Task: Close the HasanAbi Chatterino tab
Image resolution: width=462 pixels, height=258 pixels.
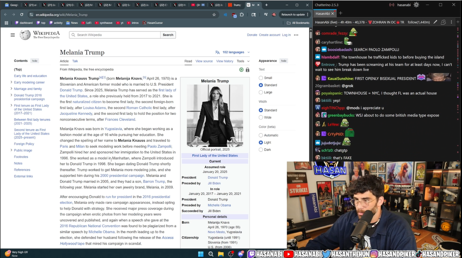Action: coord(333,14)
